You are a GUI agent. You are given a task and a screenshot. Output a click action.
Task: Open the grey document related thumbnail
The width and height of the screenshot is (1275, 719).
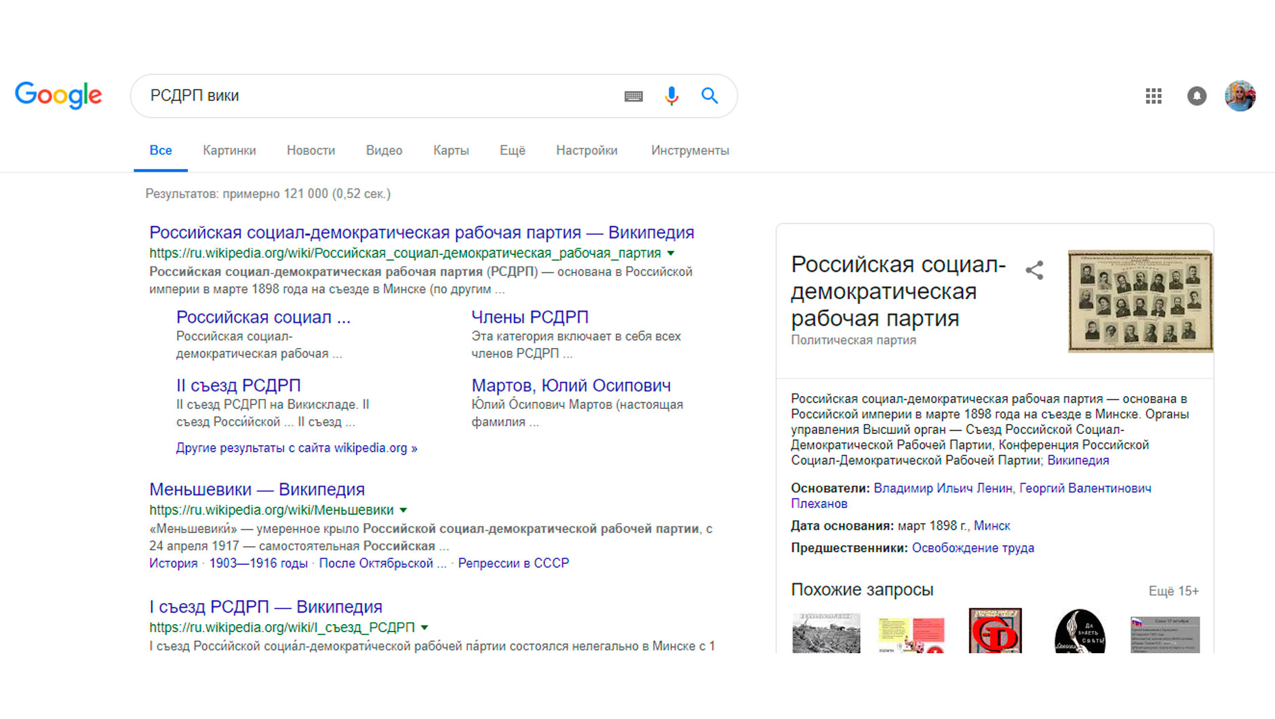click(x=1164, y=634)
